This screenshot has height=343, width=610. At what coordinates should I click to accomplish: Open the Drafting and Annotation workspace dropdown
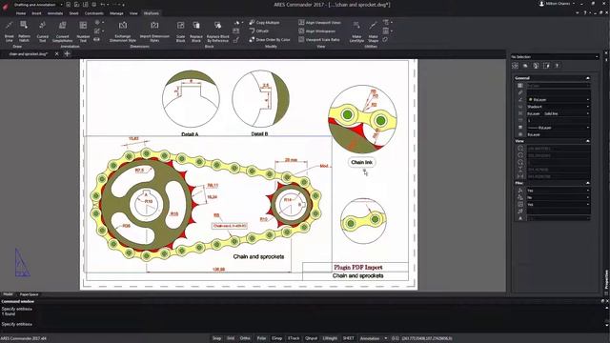click(x=38, y=5)
